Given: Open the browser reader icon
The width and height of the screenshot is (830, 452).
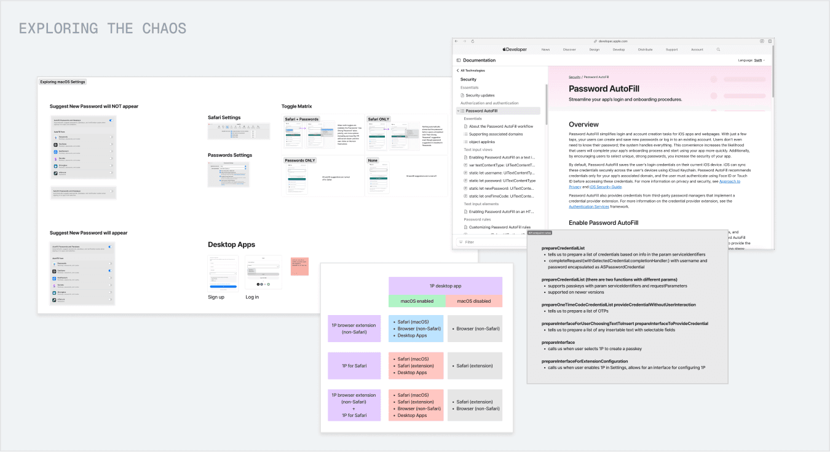Looking at the screenshot, I should pyautogui.click(x=762, y=41).
